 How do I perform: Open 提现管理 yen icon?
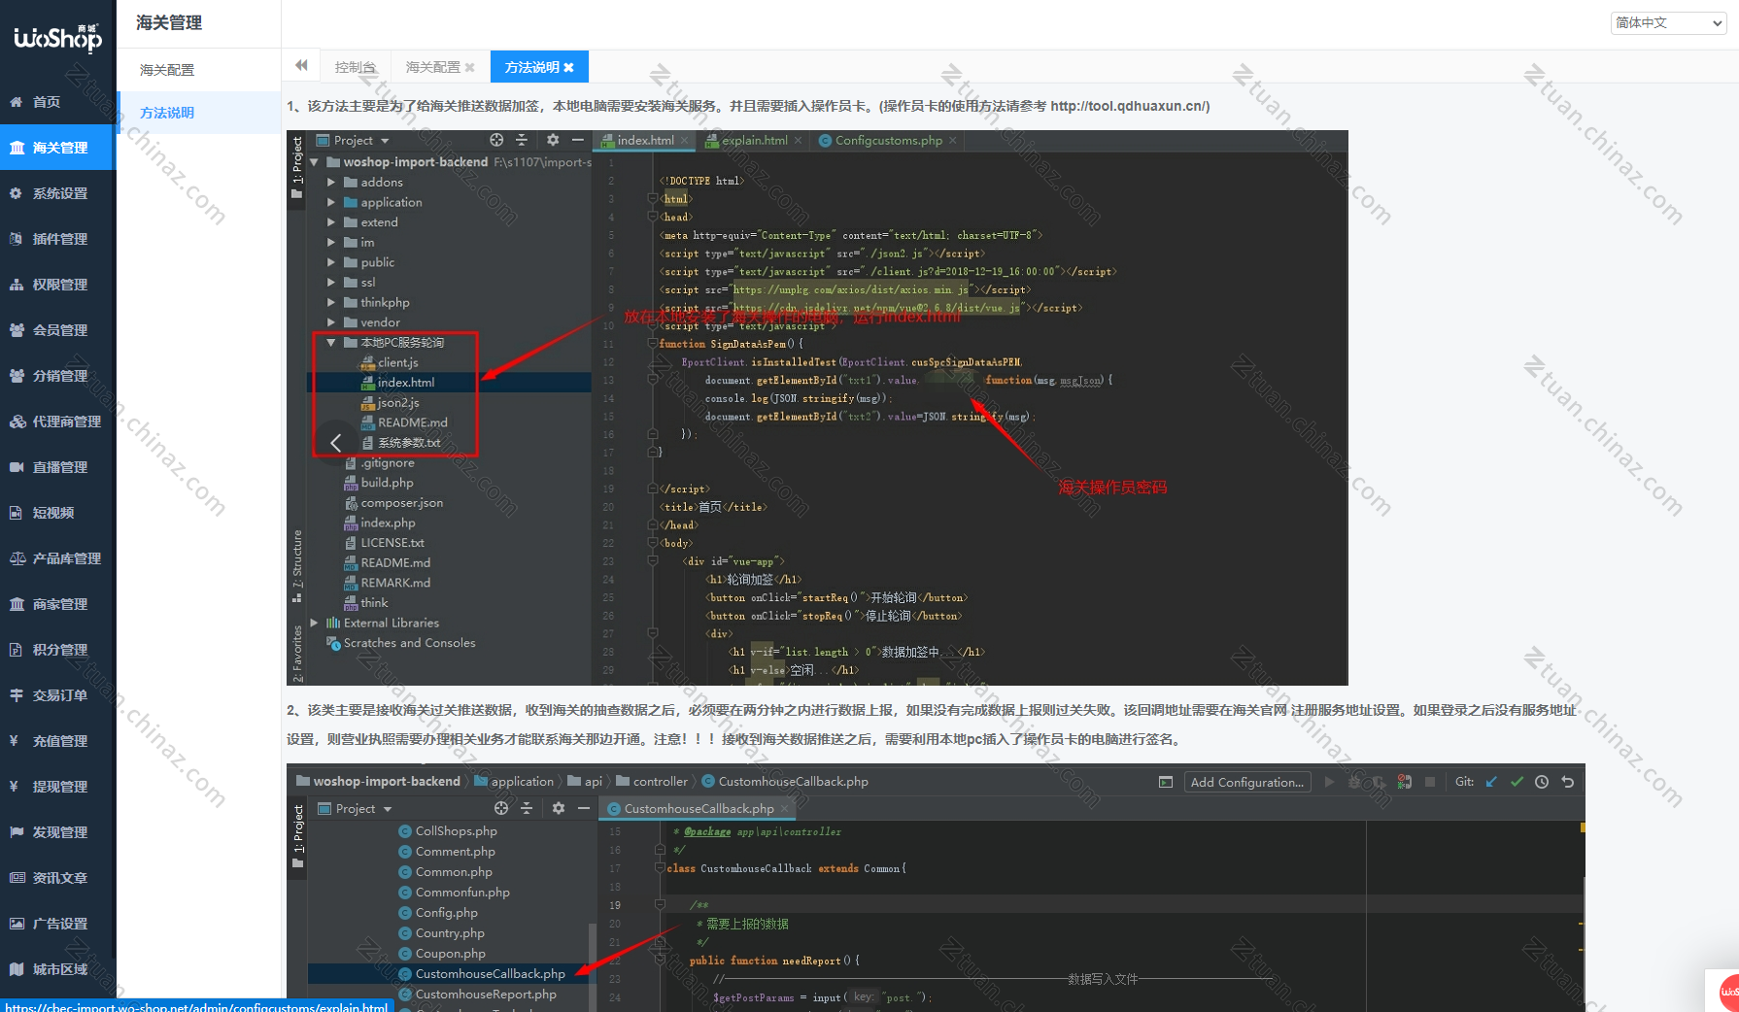point(15,787)
